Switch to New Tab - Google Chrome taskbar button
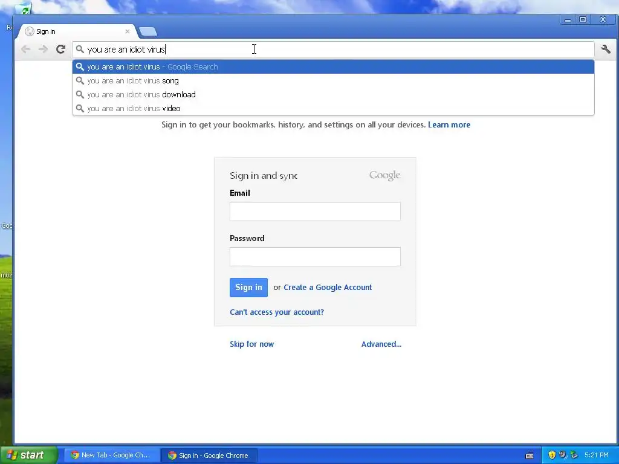Viewport: 619px width, 464px height. point(112,455)
